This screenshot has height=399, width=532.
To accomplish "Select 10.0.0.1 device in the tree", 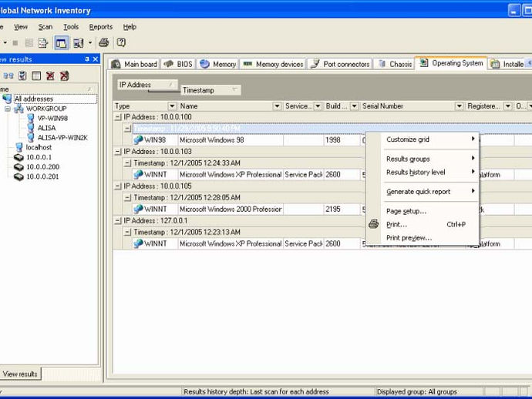I will point(39,157).
